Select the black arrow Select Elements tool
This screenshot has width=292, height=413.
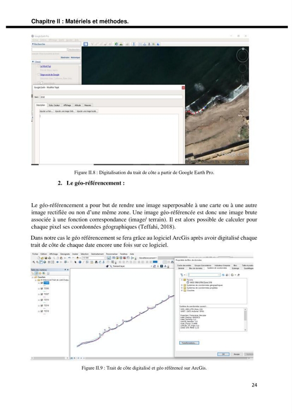point(75,262)
